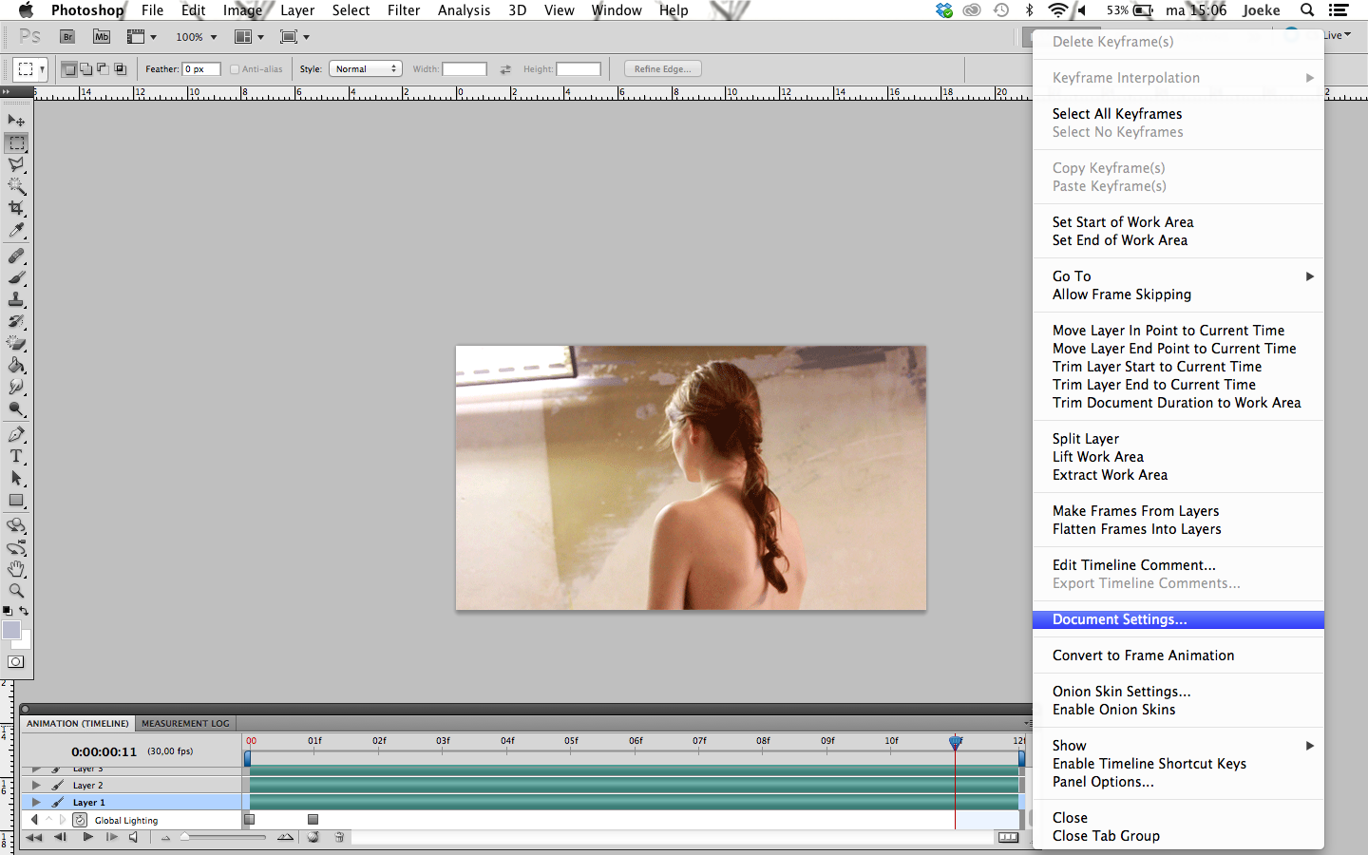Toggle audio playback speaker in timeline
This screenshot has width=1368, height=855.
[133, 837]
